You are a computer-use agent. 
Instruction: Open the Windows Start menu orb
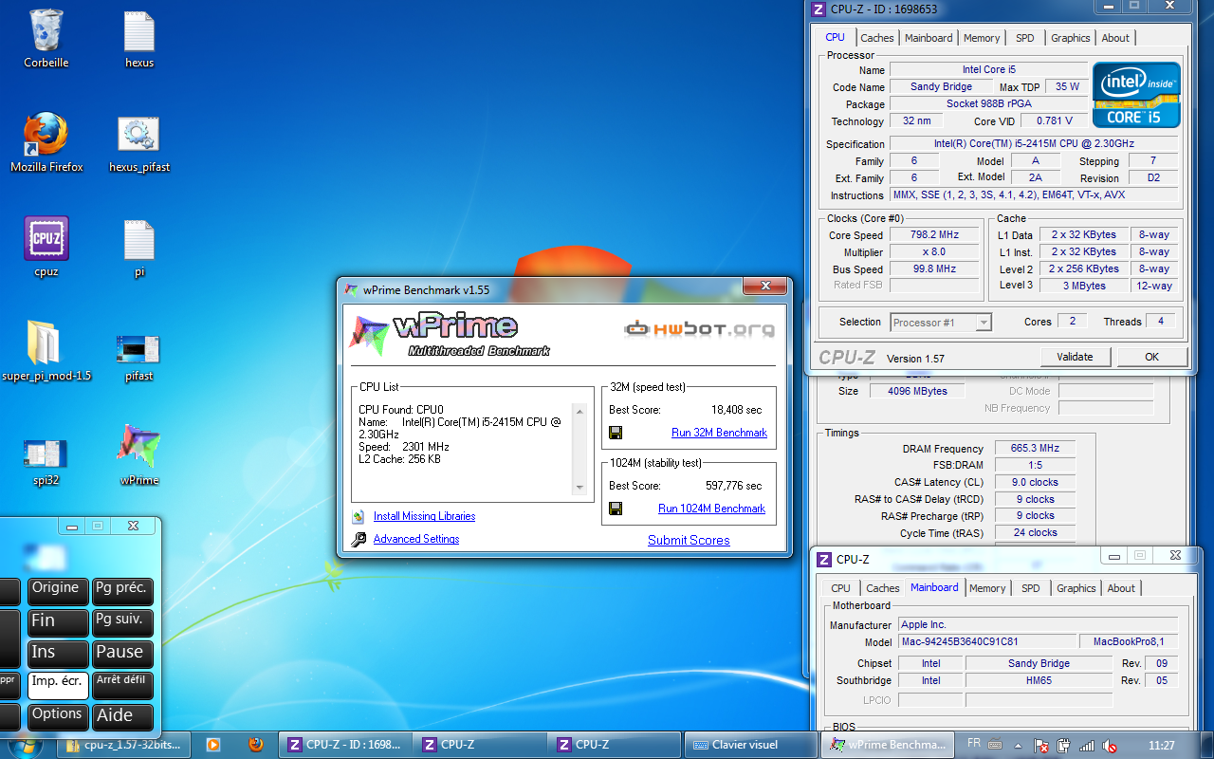click(x=25, y=745)
